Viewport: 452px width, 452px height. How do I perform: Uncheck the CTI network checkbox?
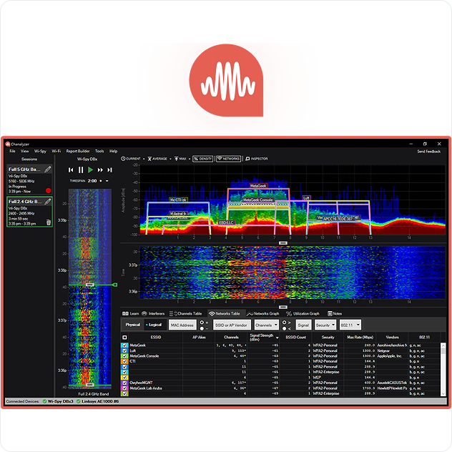(124, 361)
